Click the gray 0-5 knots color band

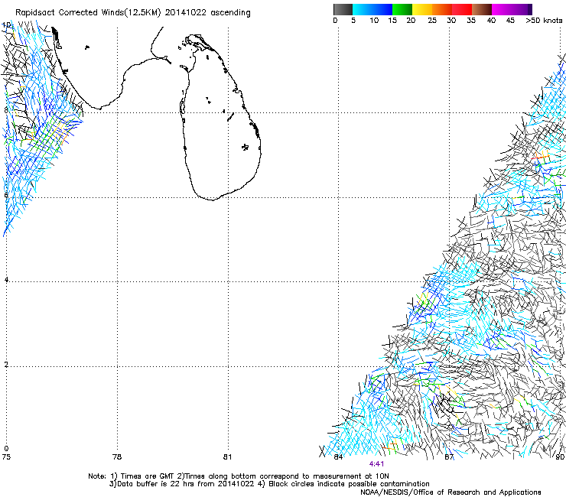coord(343,9)
